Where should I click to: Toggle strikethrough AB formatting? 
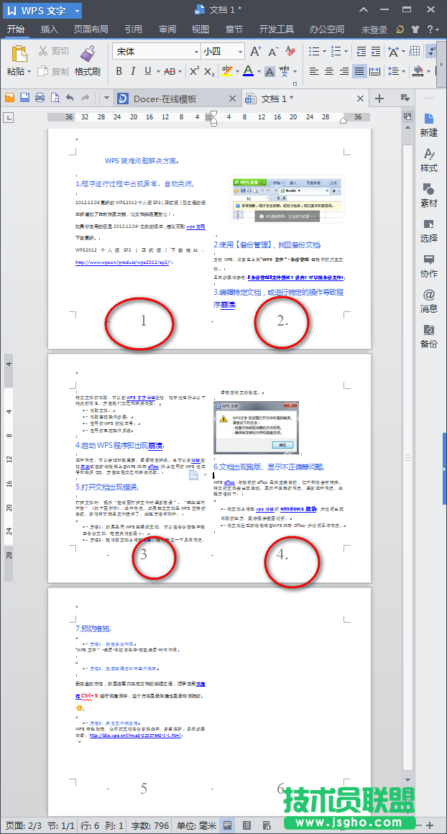coord(170,71)
